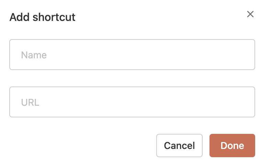Confirm with the Done button
261x162 pixels.
tap(232, 145)
